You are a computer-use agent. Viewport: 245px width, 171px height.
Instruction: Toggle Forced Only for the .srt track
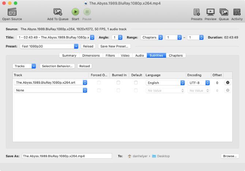(x=99, y=83)
